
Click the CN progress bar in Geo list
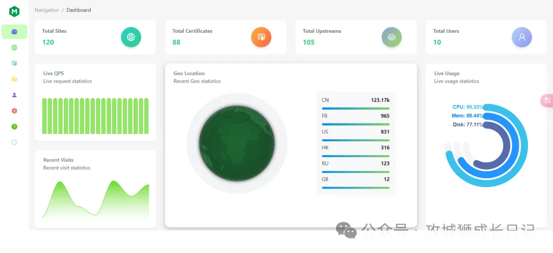[x=355, y=109]
